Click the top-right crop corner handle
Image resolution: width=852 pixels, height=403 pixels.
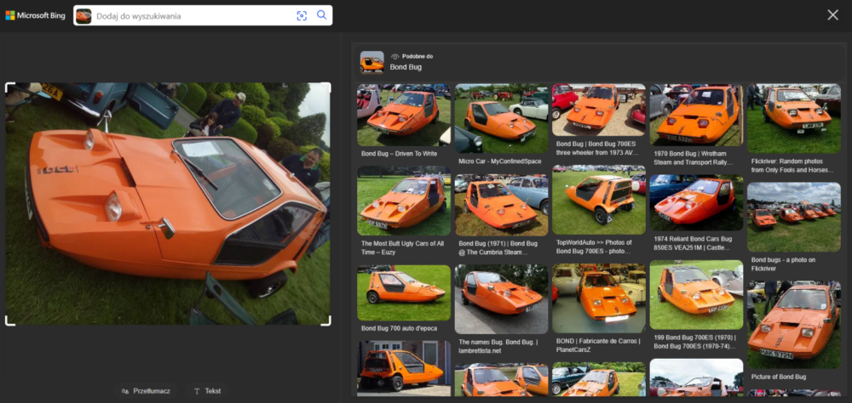(328, 86)
